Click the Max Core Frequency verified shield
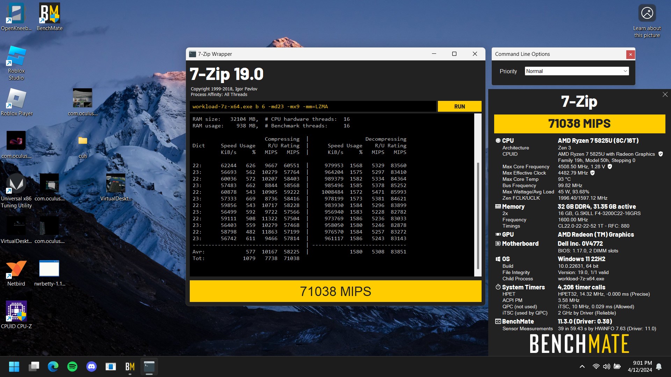The width and height of the screenshot is (671, 377). 610,167
